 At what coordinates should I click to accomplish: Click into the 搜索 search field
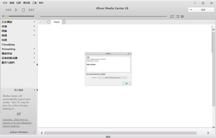pos(203,10)
